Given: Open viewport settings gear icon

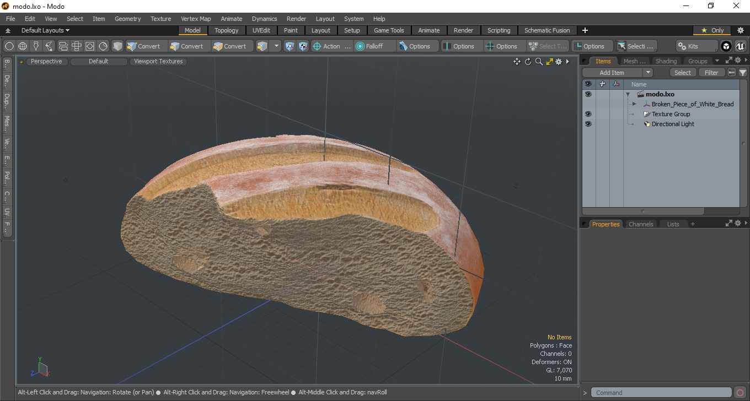Looking at the screenshot, I should (559, 62).
